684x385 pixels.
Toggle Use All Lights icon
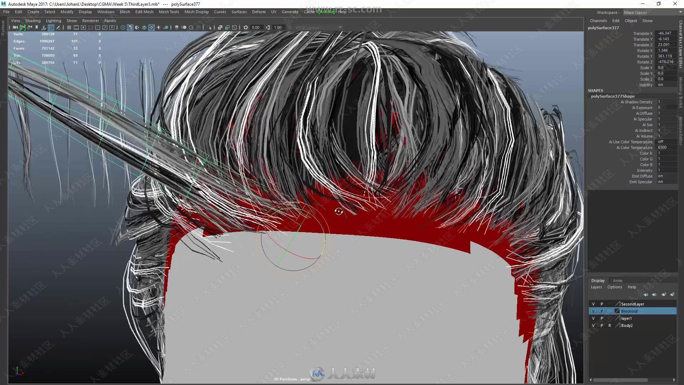[x=159, y=27]
